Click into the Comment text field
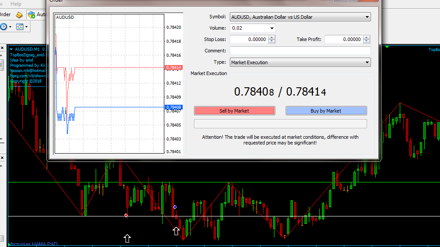440x247 pixels. 300,51
